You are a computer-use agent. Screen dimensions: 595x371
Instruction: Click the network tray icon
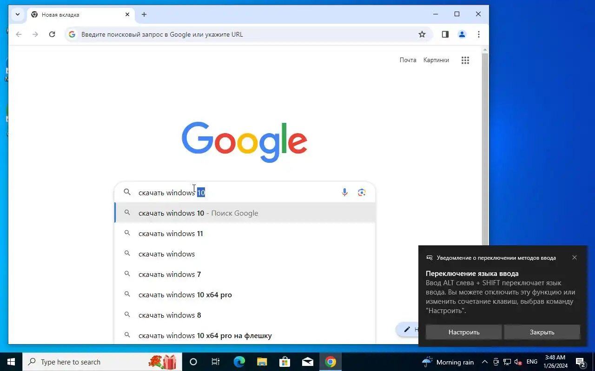tap(507, 362)
